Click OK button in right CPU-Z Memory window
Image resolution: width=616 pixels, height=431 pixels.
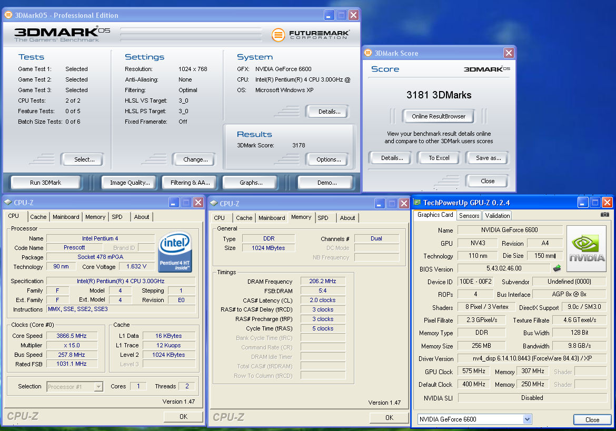(x=389, y=418)
